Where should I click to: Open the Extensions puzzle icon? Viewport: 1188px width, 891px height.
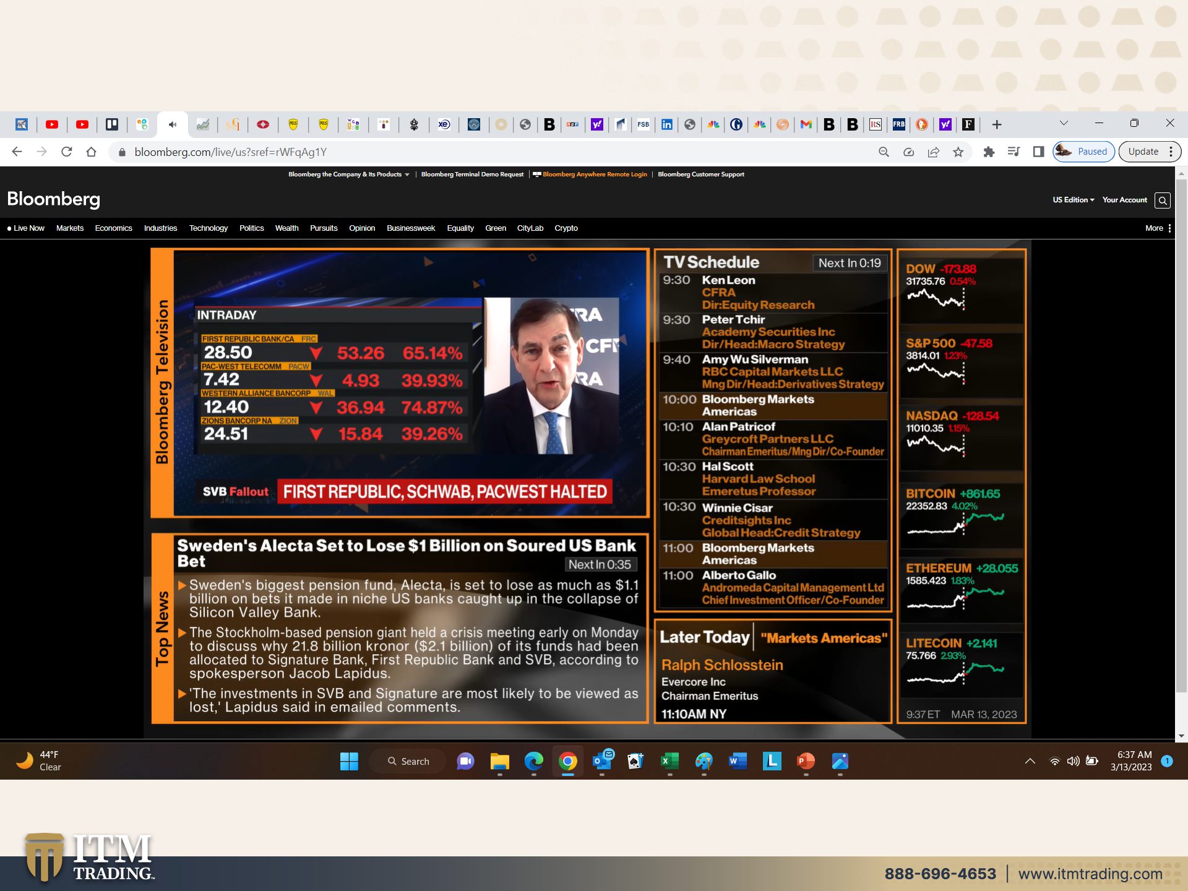989,152
